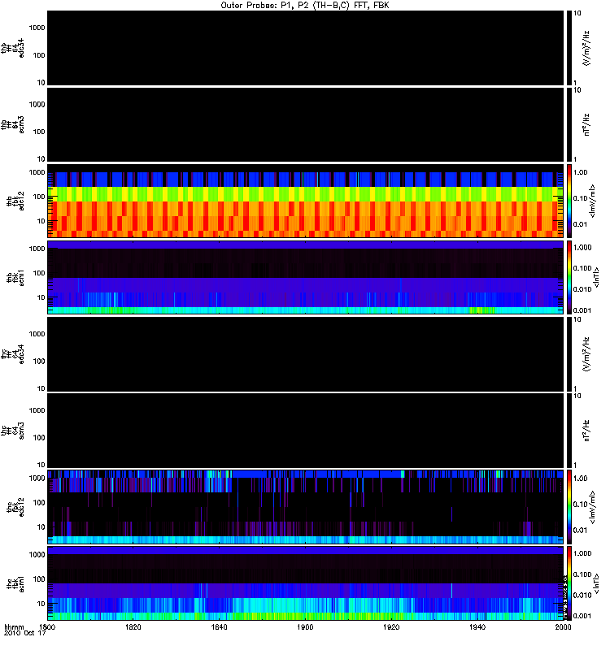Viewport: 610px width, 650px height.
Task: Select the thc fbk edc12 spectrogram panel
Action: pyautogui.click(x=306, y=506)
